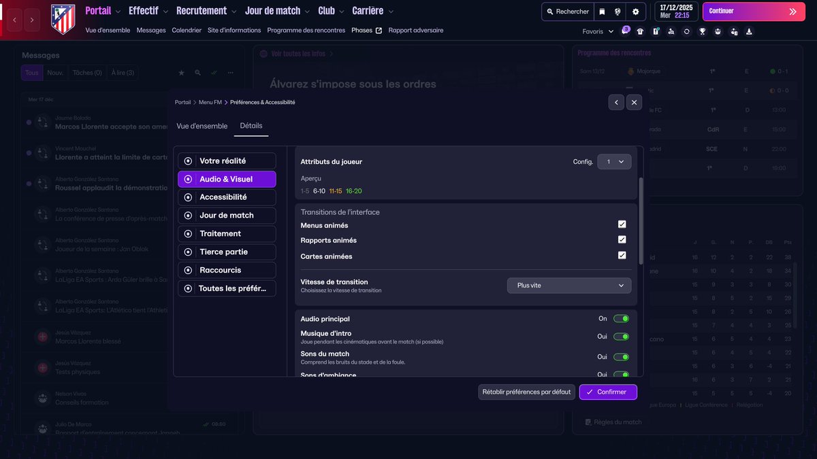Switch to the Vue d'ensemble dialog tab

point(202,126)
